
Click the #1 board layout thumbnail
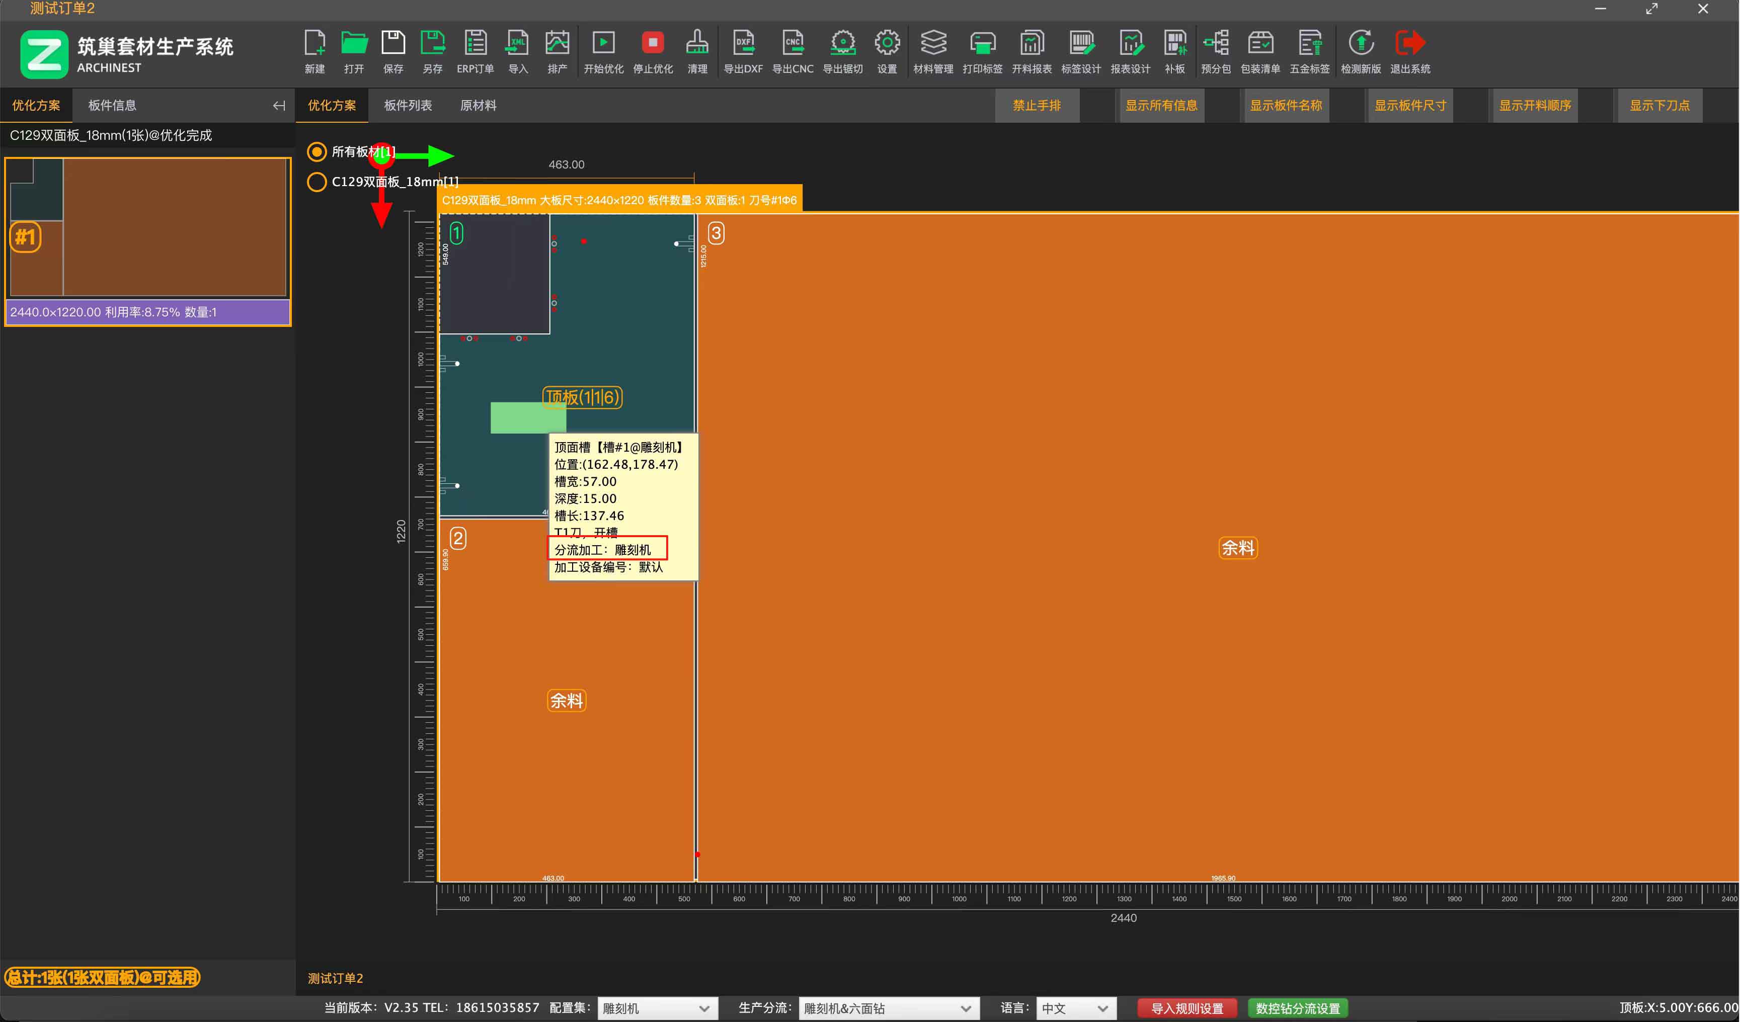pyautogui.click(x=148, y=228)
